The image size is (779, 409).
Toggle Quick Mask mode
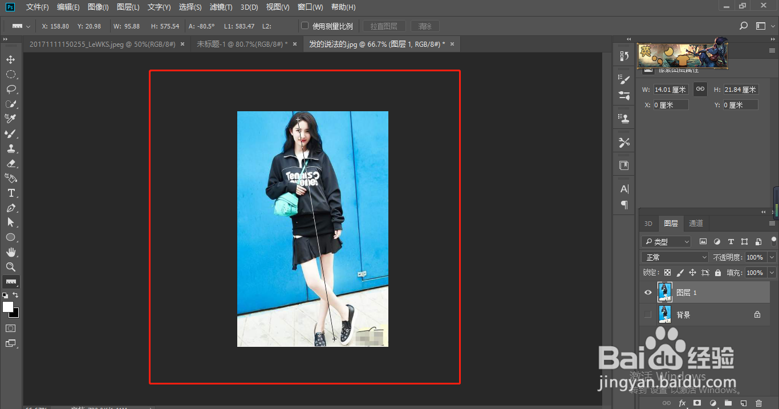(x=11, y=329)
